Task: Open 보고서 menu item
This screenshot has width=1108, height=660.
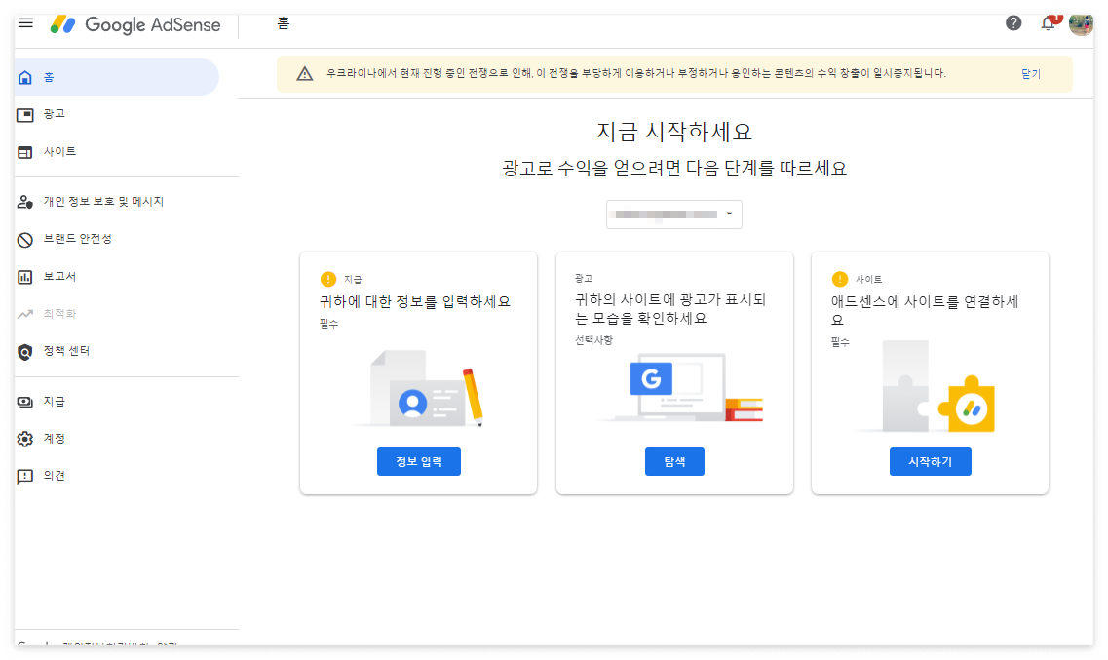Action: (60, 276)
